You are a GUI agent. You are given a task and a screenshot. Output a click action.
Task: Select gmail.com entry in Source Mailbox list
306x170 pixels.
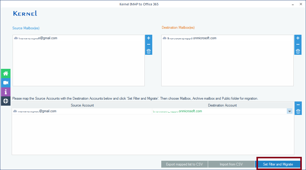tap(38, 38)
